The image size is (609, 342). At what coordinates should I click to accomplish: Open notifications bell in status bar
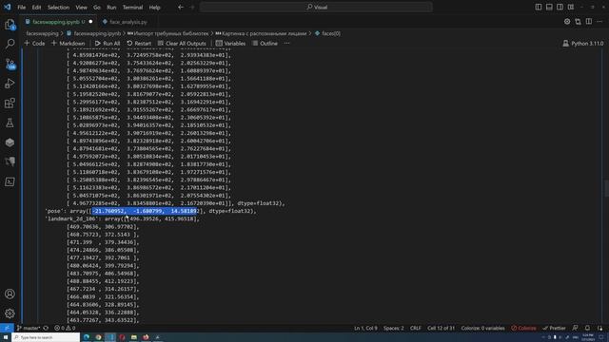point(587,328)
